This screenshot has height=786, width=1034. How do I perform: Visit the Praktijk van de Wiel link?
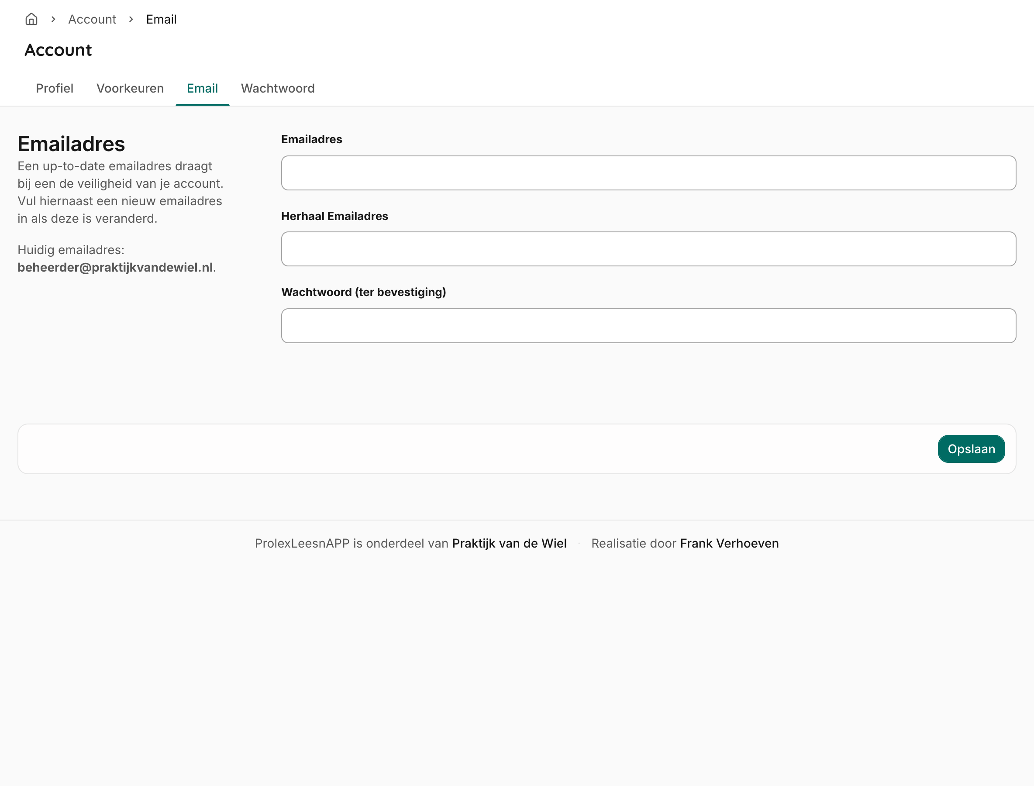click(x=510, y=544)
